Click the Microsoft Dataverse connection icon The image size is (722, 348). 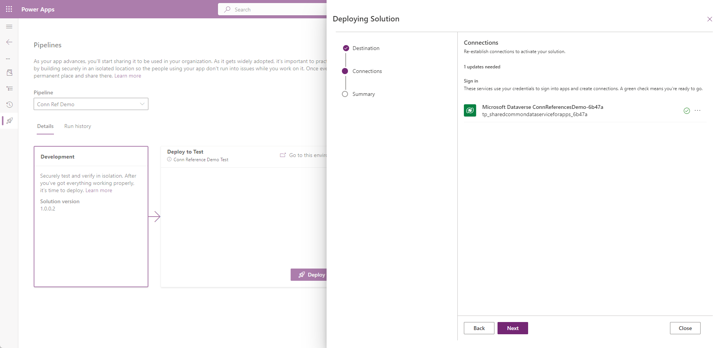point(470,110)
